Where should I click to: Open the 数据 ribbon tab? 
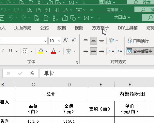click(62, 28)
